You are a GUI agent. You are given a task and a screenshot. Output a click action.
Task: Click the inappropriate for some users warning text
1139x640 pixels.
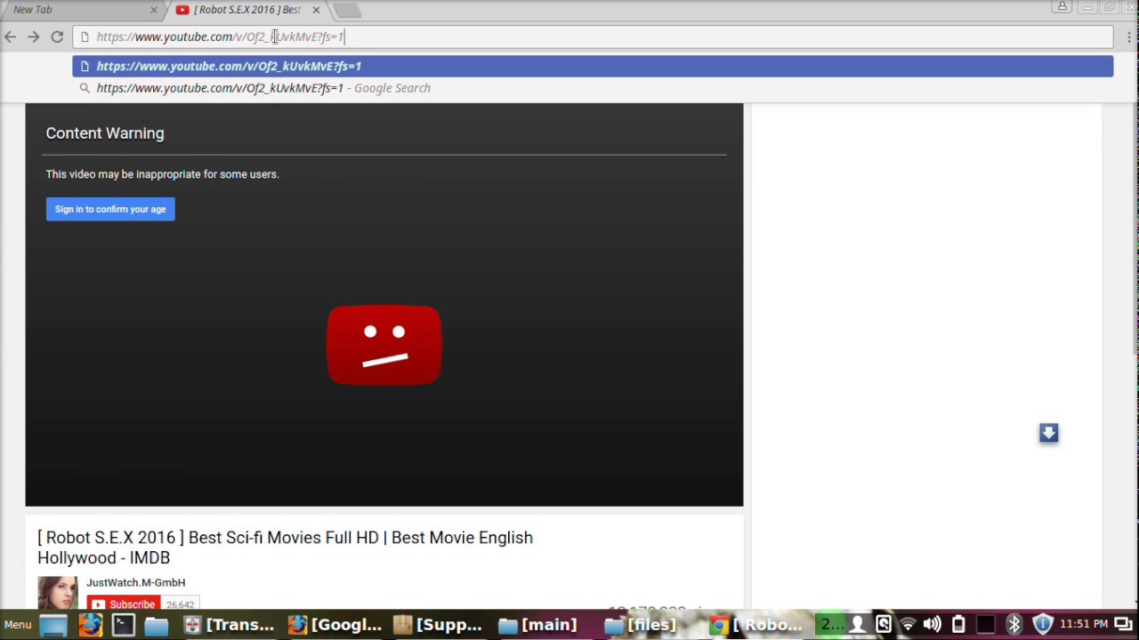(162, 174)
